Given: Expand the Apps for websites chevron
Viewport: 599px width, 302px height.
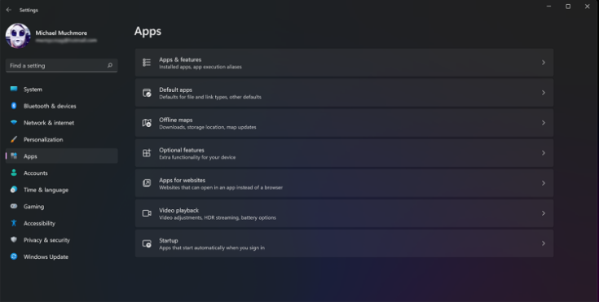Looking at the screenshot, I should [544, 183].
